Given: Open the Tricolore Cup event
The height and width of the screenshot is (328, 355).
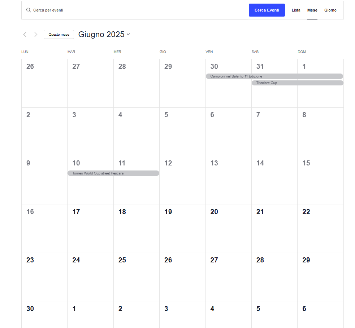Looking at the screenshot, I should click(298, 83).
